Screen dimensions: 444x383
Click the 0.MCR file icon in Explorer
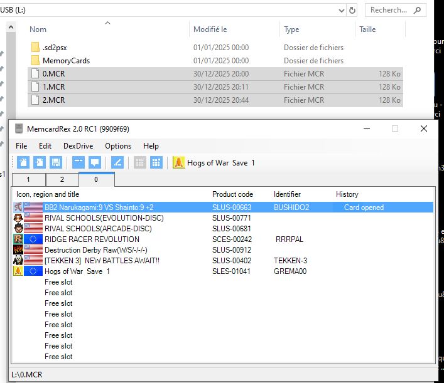35,73
